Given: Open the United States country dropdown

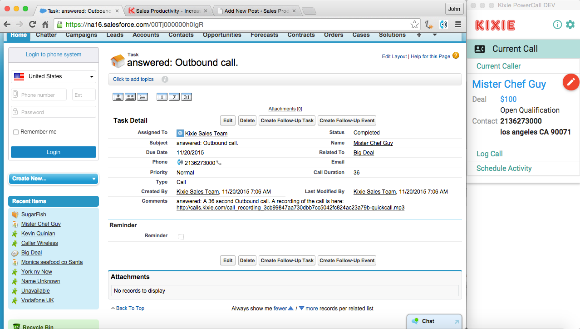Looking at the screenshot, I should [54, 76].
